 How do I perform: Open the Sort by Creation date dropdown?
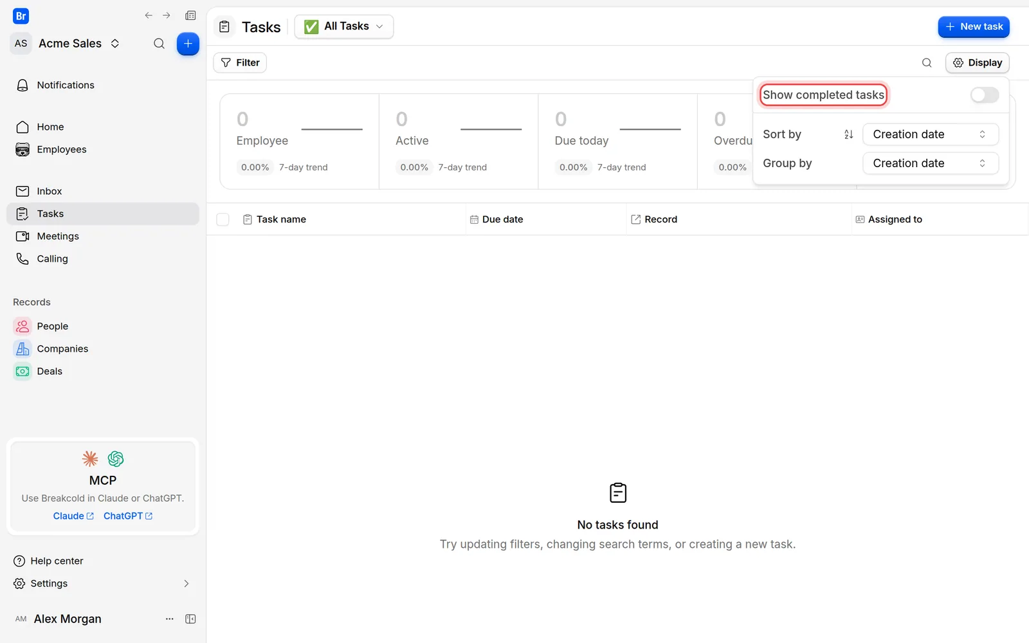point(931,134)
